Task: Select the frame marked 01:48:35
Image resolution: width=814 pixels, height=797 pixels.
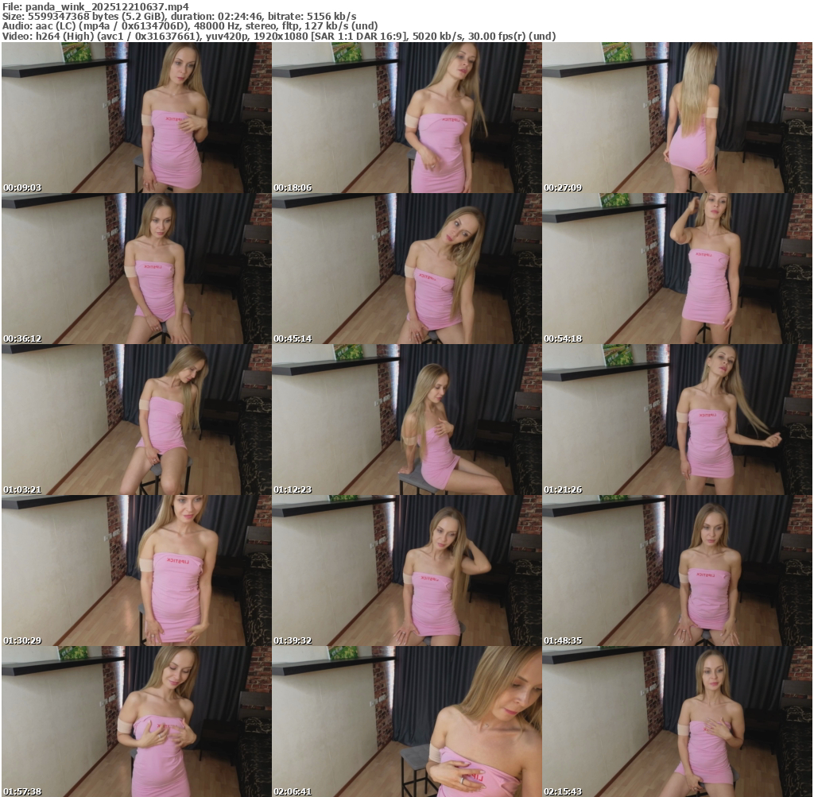Action: pos(676,570)
